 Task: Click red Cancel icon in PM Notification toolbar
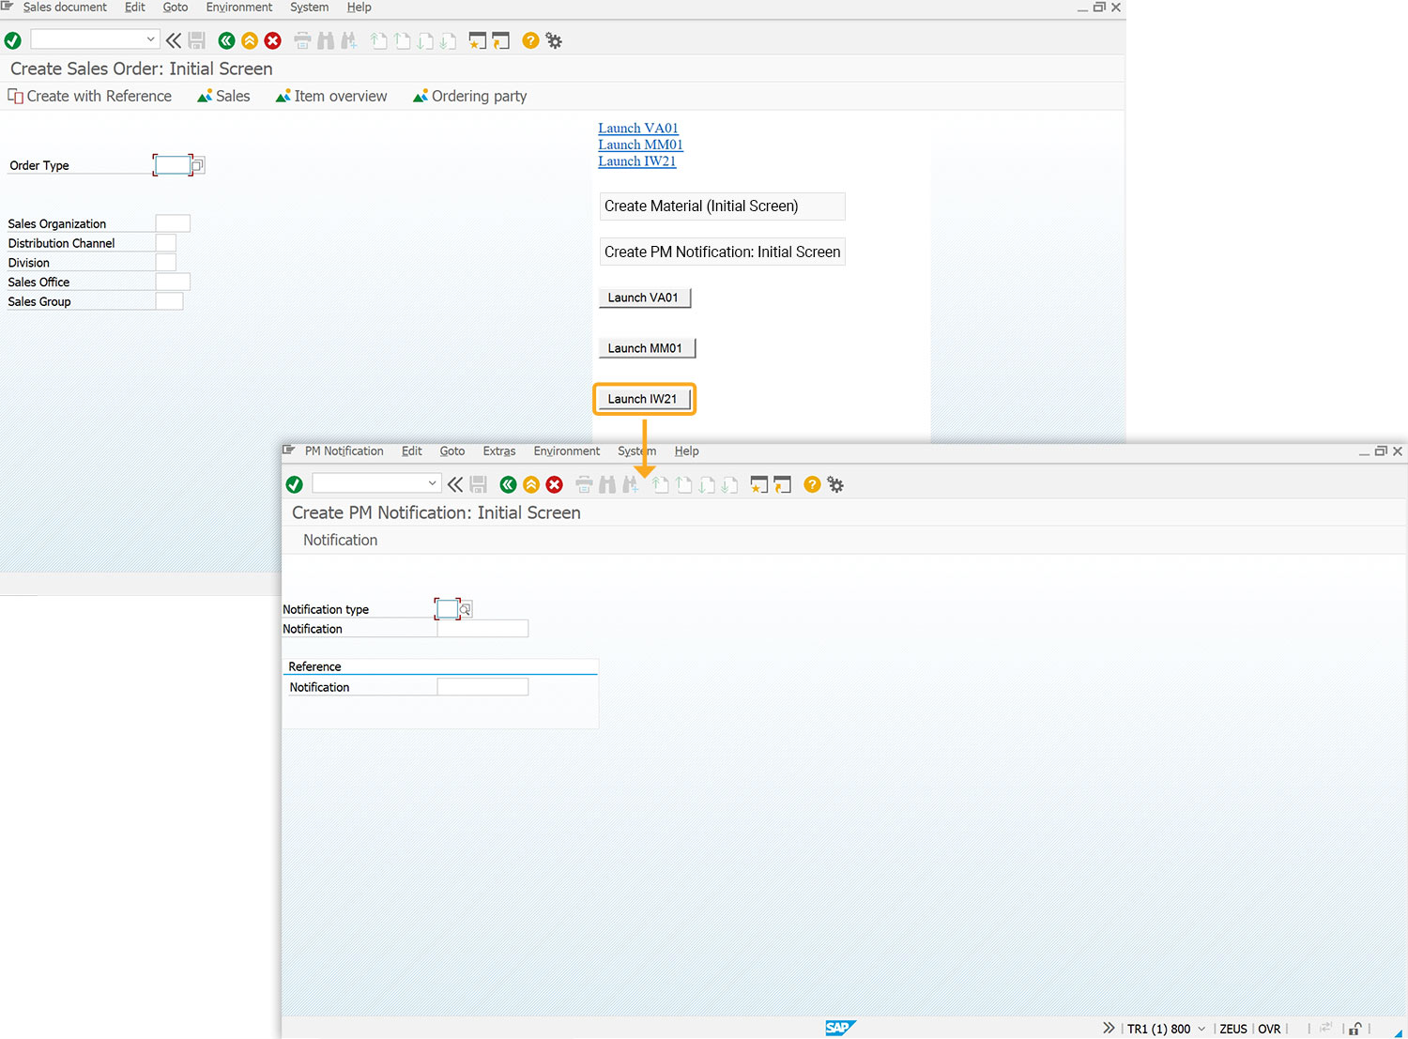click(x=555, y=484)
